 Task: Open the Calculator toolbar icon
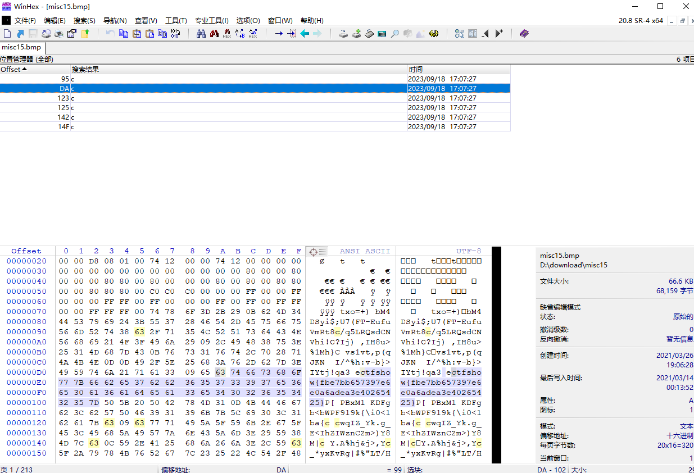coord(382,34)
